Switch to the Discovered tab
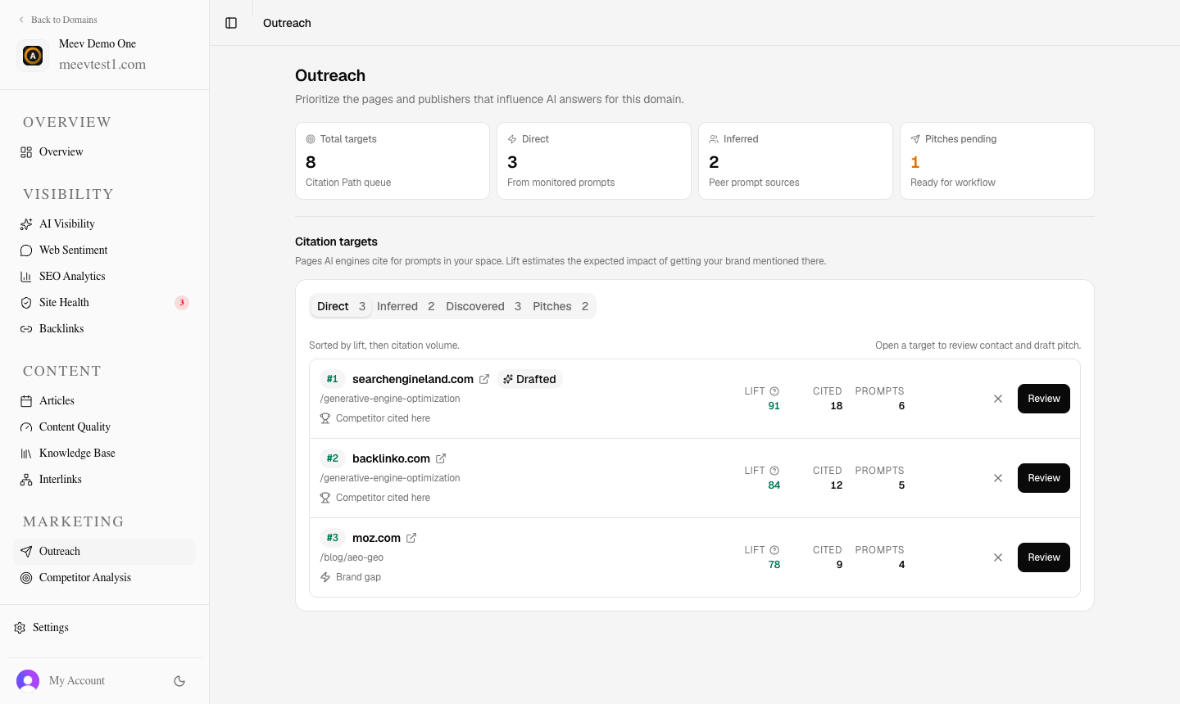 tap(483, 306)
